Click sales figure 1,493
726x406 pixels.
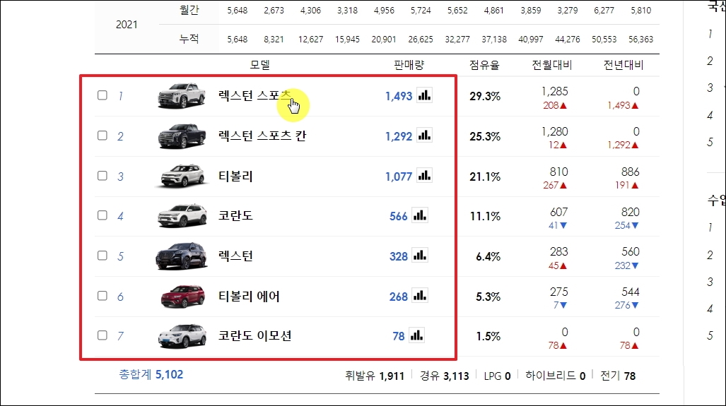click(399, 96)
